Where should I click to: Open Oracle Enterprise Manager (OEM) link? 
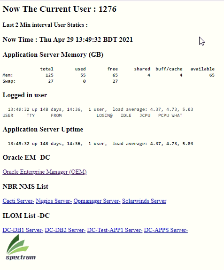click(45, 172)
